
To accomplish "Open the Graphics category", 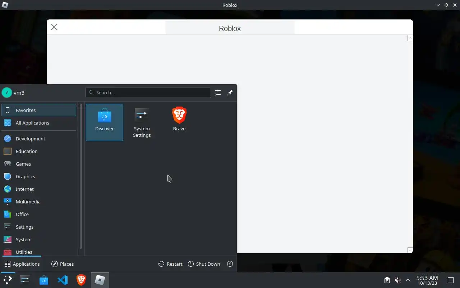I will tap(39, 176).
